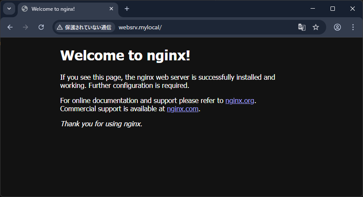Open the tab search dropdown arrow
Viewport: 363px width, 197px height.
[9, 9]
